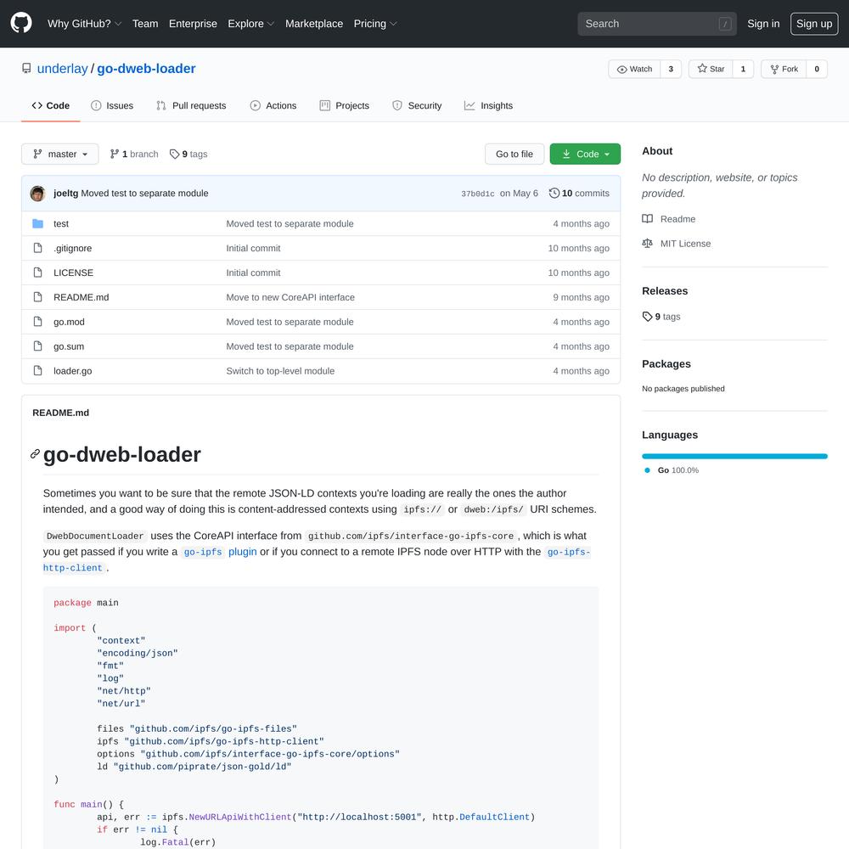This screenshot has width=849, height=849.
Task: Click the loader.go file icon
Action: click(37, 370)
